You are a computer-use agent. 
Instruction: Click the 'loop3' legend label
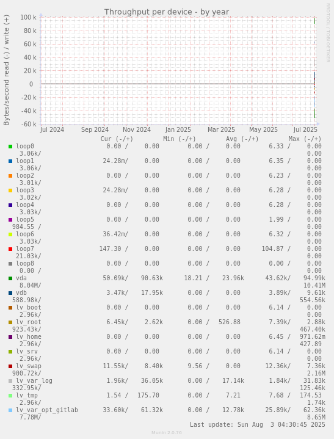[x=25, y=190]
